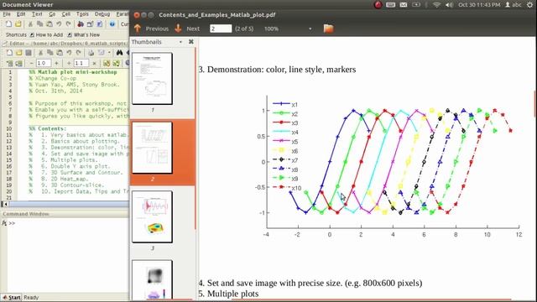Click New file icon in MATLAB main toolbar

click(8, 24)
